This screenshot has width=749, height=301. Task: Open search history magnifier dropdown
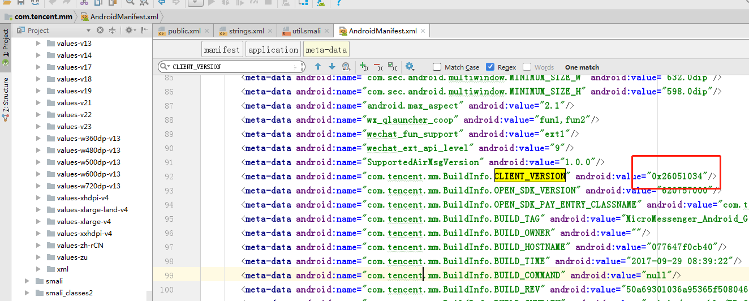click(165, 67)
